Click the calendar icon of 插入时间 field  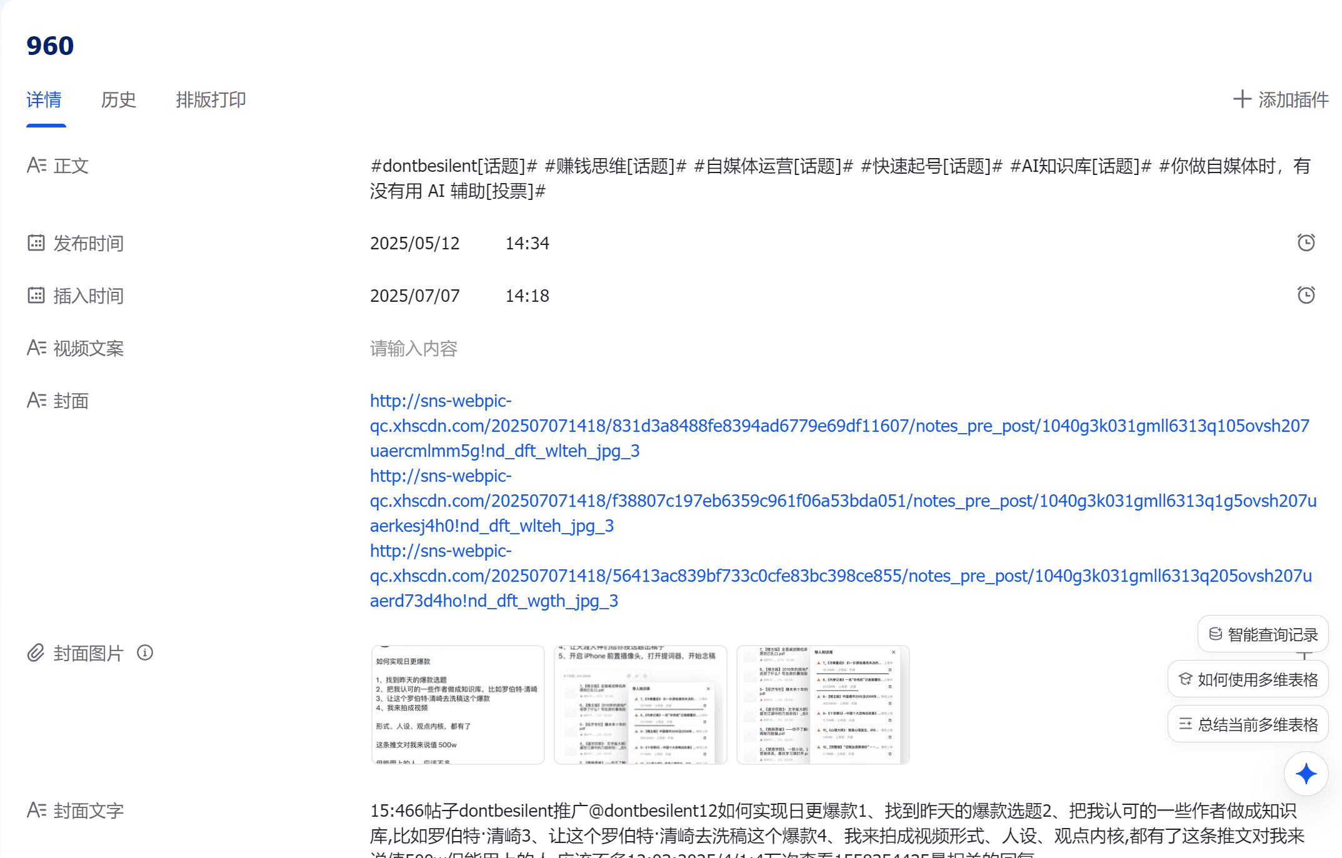pyautogui.click(x=36, y=296)
